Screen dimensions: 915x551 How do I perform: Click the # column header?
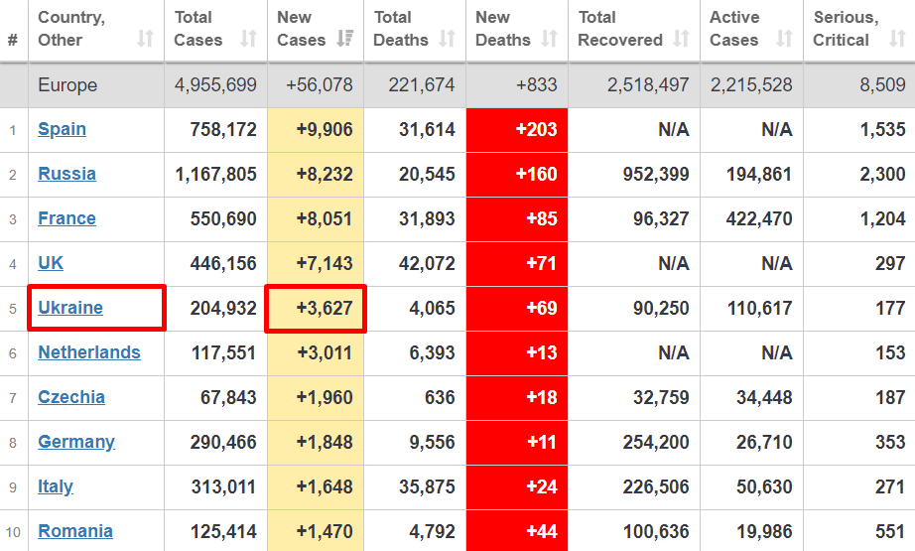pyautogui.click(x=13, y=40)
